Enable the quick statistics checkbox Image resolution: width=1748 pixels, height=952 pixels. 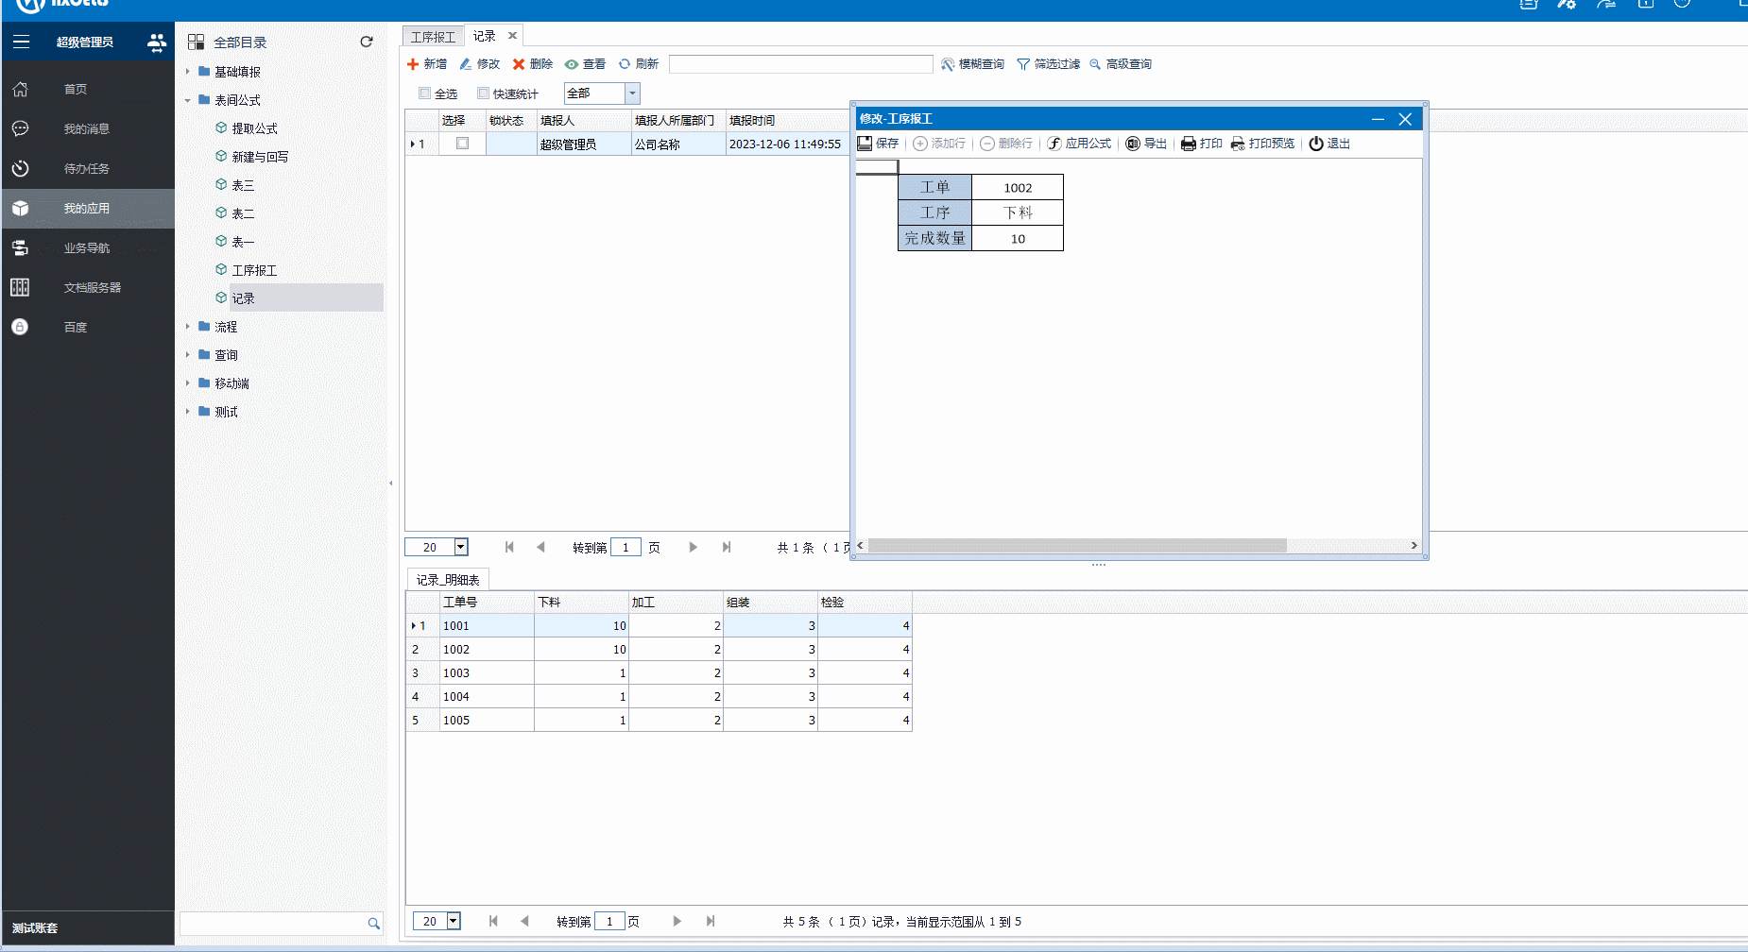pyautogui.click(x=484, y=93)
